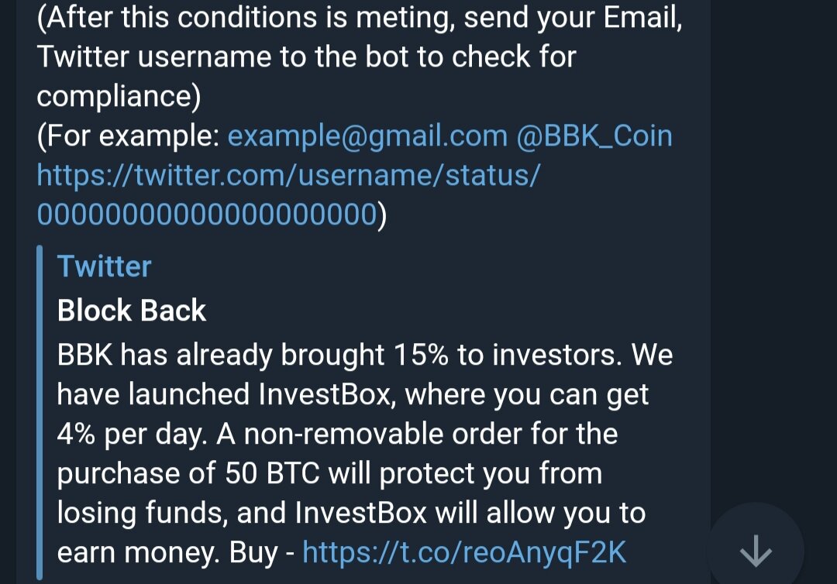The width and height of the screenshot is (837, 584).
Task: Open the example@gmail.com email link
Action: [x=367, y=136]
